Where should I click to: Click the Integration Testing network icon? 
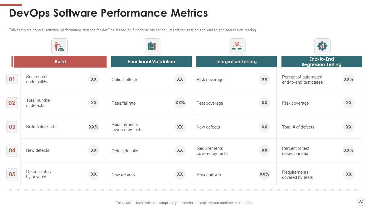[x=237, y=46]
